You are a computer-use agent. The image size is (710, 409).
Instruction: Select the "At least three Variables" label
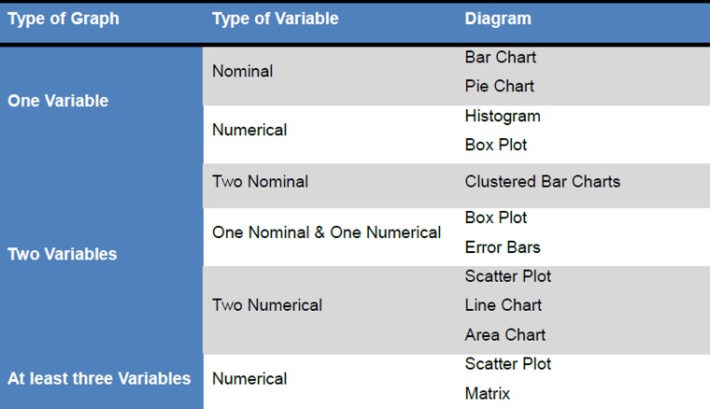tap(99, 378)
